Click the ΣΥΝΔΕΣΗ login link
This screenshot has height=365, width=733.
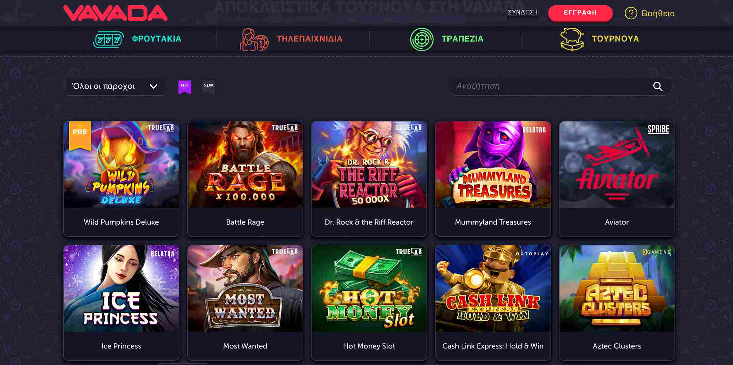click(x=523, y=13)
